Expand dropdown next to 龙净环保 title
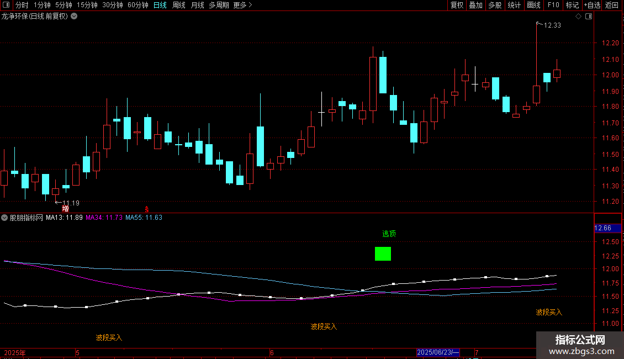Image resolution: width=624 pixels, height=359 pixels. pos(74,17)
